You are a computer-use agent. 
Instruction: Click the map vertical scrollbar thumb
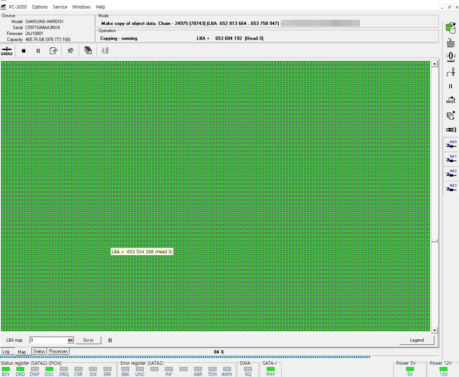click(434, 241)
